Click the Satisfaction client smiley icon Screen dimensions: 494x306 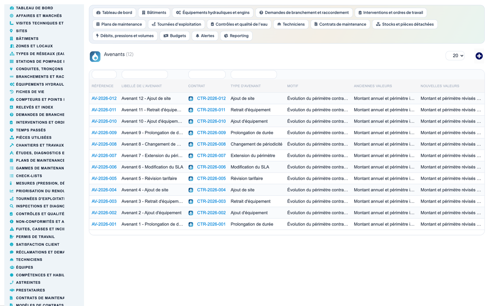pos(12,244)
